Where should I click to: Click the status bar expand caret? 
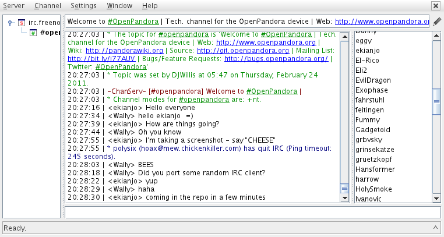435,227
